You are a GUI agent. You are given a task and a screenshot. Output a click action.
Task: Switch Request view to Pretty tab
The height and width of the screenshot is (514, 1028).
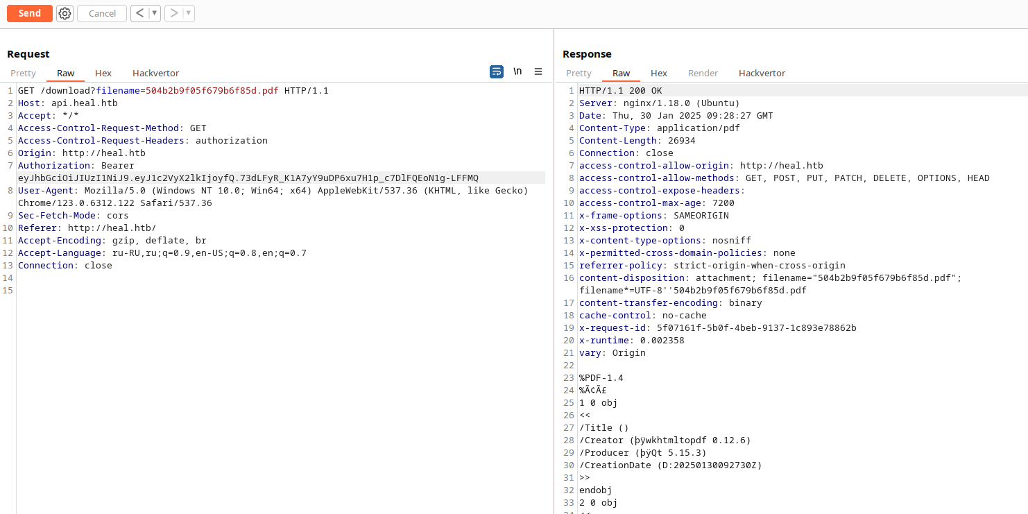click(23, 73)
